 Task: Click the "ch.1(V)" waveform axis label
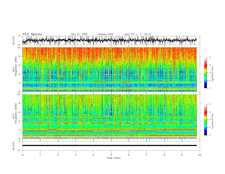14,40
